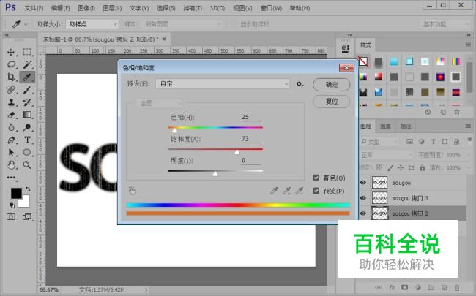Select the Magic Wand tool
476x296 pixels.
pos(27,64)
